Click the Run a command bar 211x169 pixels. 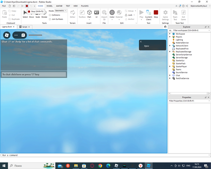(x=105, y=155)
